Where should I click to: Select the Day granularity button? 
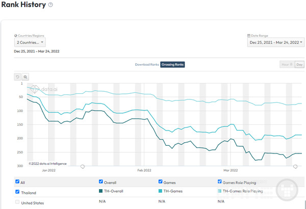[299, 65]
